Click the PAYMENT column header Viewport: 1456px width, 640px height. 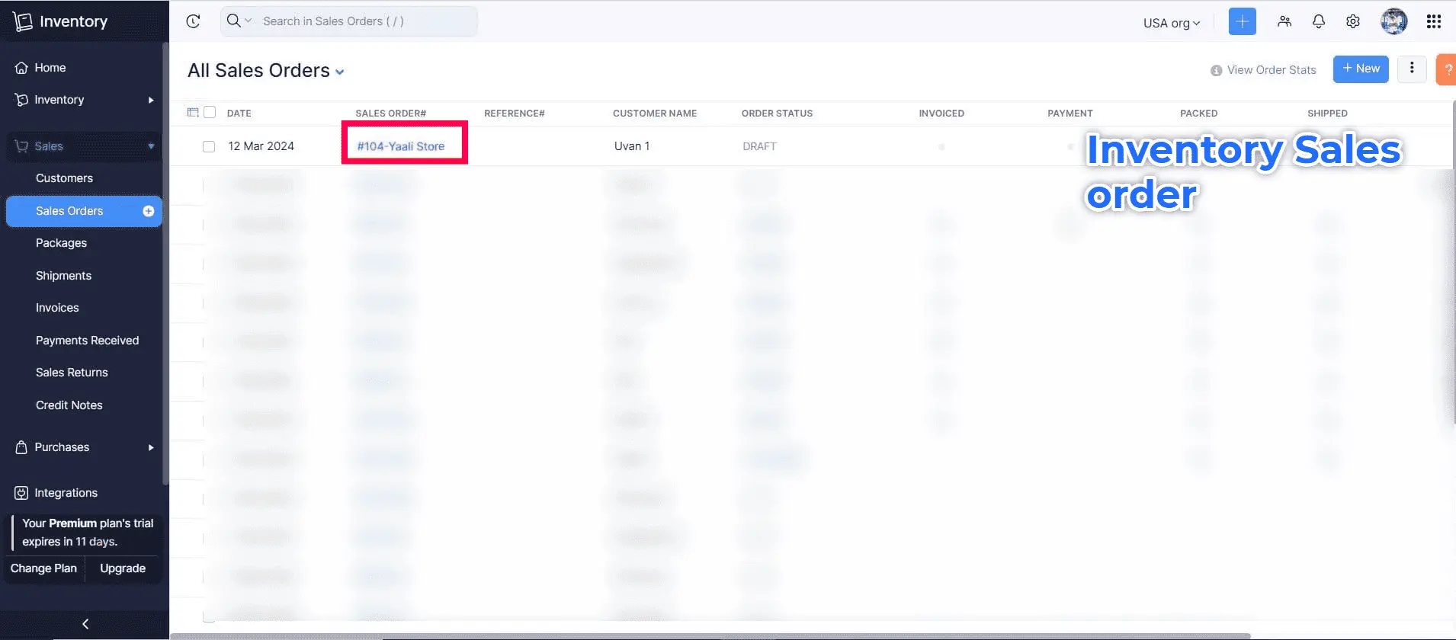tap(1070, 114)
